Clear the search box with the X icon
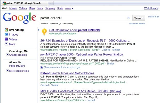This screenshot has height=103, width=160. tap(129, 18)
